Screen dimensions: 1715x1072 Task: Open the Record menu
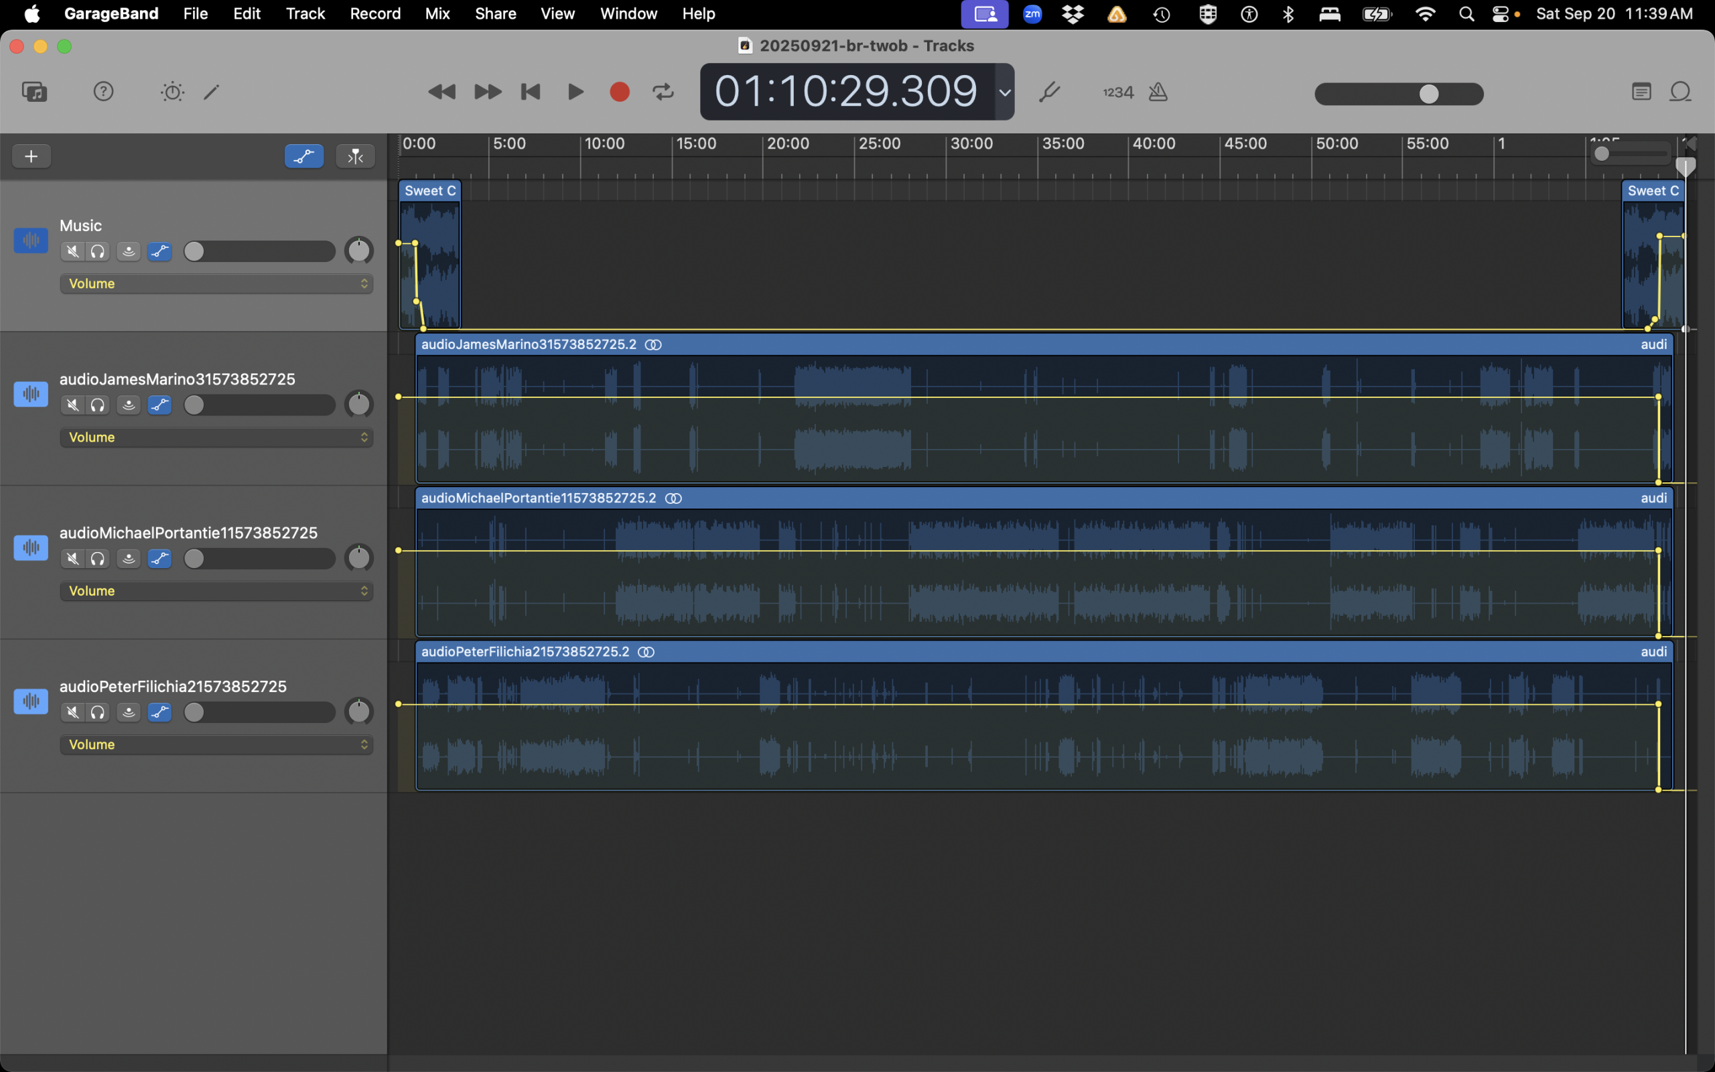click(x=375, y=13)
